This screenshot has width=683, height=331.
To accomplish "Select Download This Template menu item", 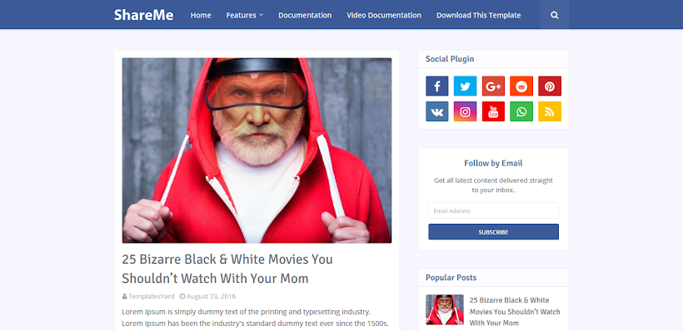I will [x=479, y=15].
